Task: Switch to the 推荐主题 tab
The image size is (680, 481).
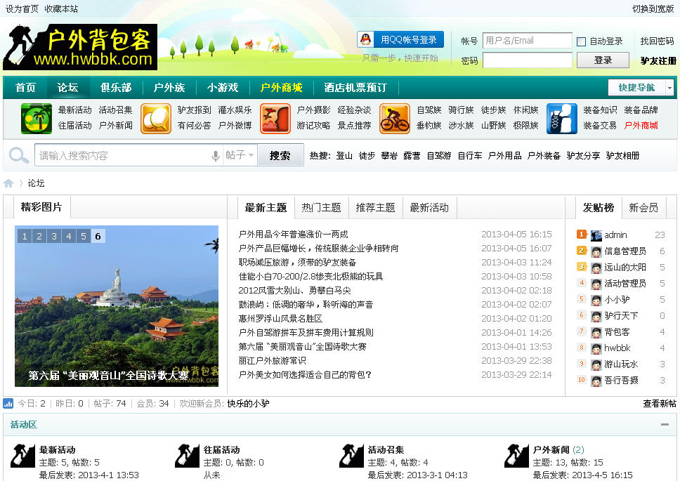Action: click(376, 208)
